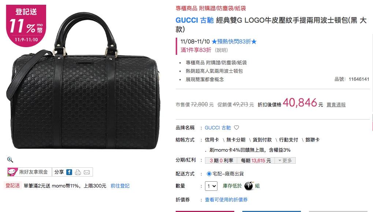This screenshot has width=373, height=212.
Task: Select the 宅配-廠商出貨 radio button
Action: click(x=209, y=174)
